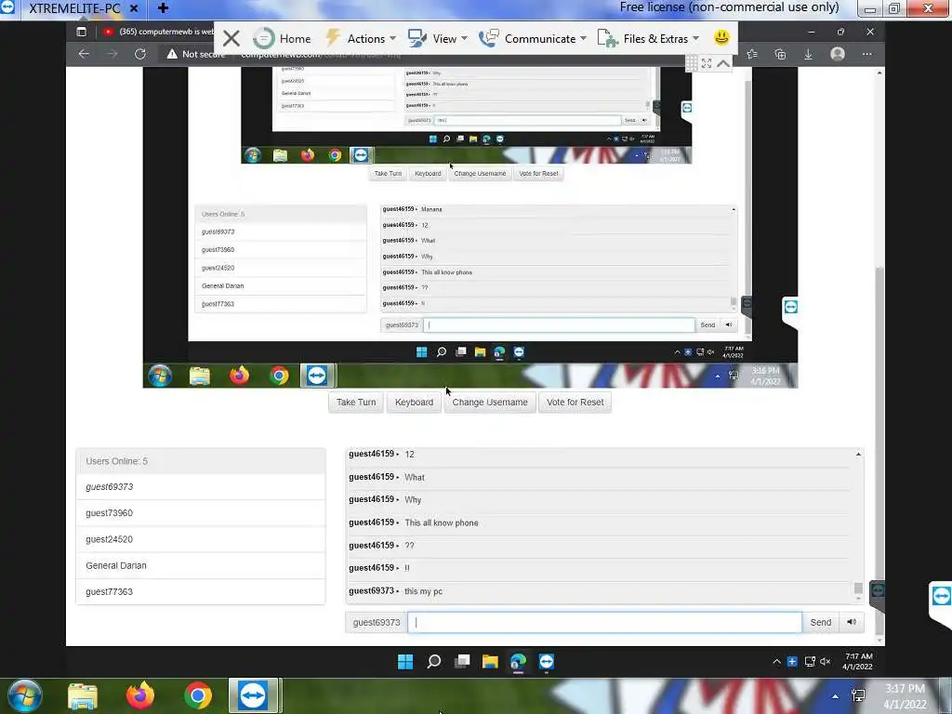Open Edge favorites star icon
Image resolution: width=952 pixels, height=714 pixels.
(x=752, y=54)
